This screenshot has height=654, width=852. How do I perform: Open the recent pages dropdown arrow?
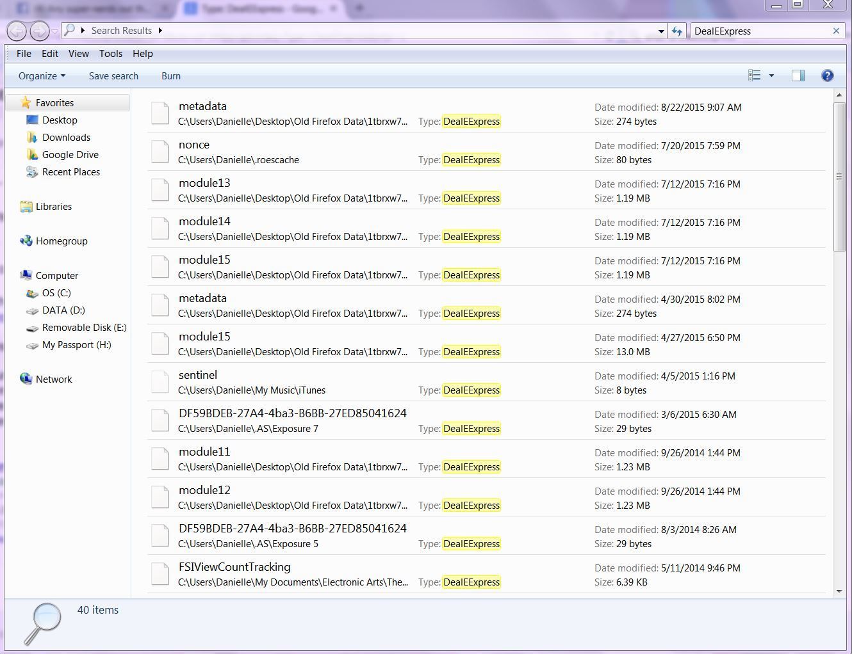point(55,31)
